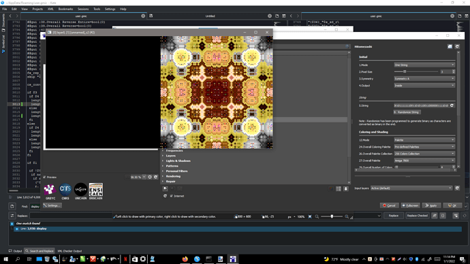Open the taskbar Settings gear icon
This screenshot has height=264, width=470.
tap(143, 259)
